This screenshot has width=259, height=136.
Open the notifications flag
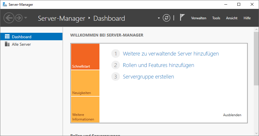182,17
